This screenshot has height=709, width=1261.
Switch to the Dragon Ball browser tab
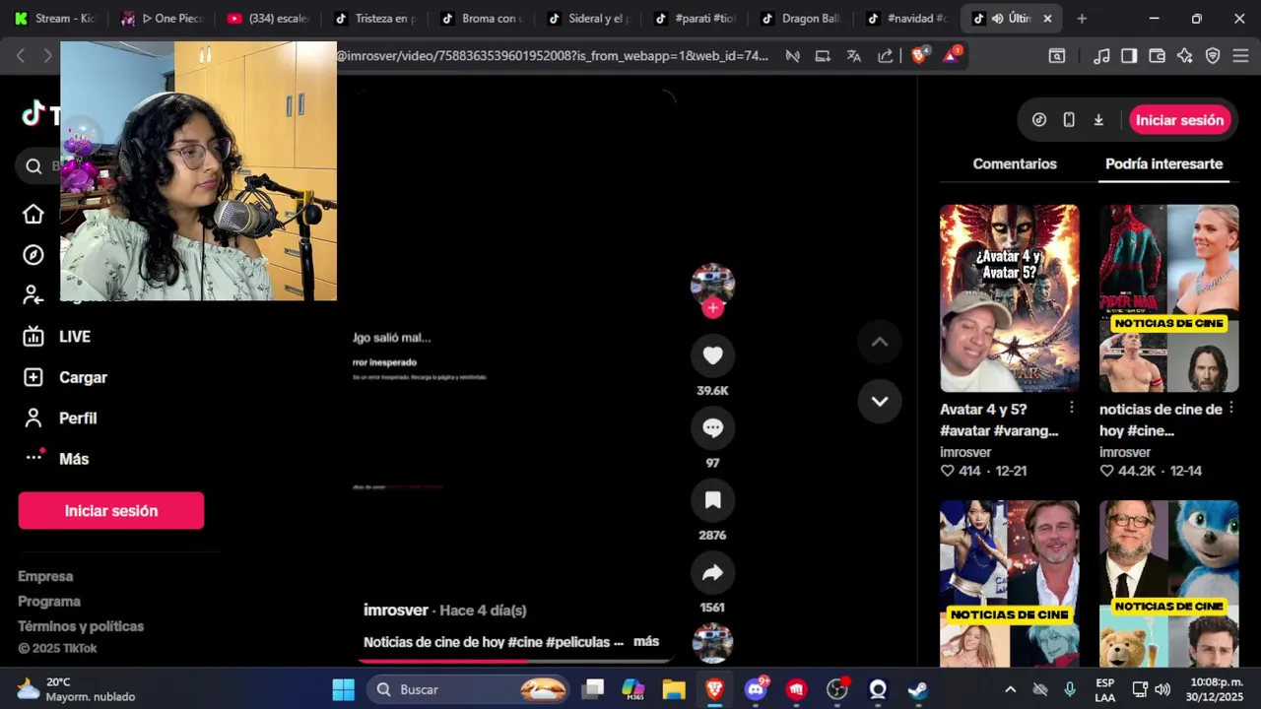800,19
